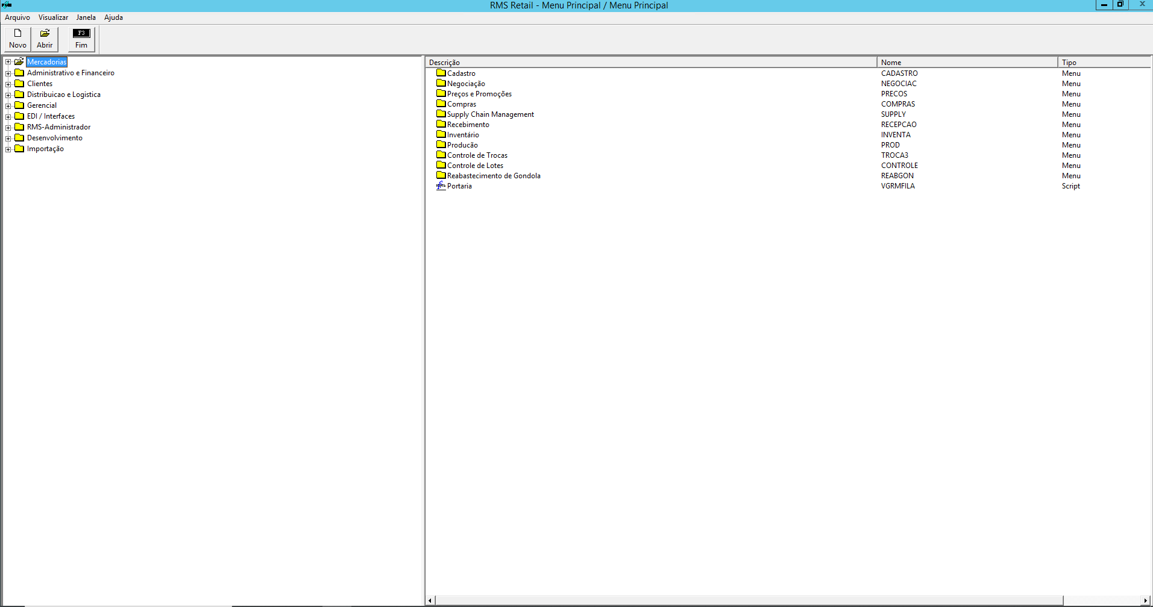The image size is (1153, 607).
Task: Click the TROCA3 name cell
Action: click(x=894, y=155)
